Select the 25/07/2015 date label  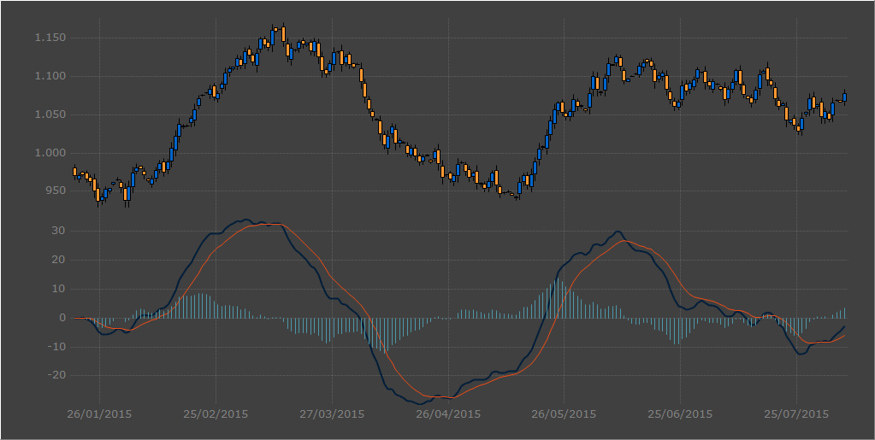796,414
